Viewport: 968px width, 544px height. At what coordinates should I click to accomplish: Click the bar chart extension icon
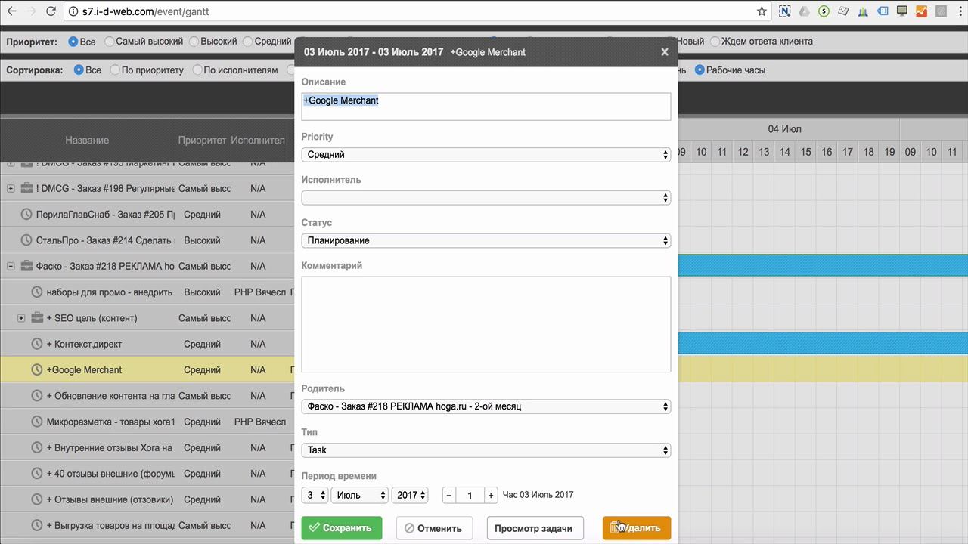863,11
